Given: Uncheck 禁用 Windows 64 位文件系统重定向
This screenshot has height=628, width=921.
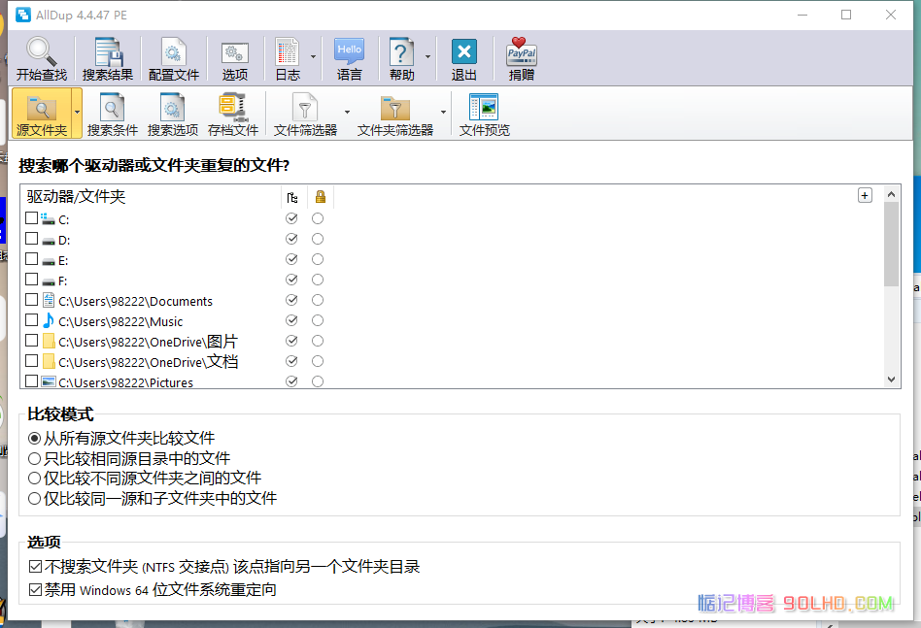Looking at the screenshot, I should tap(35, 589).
